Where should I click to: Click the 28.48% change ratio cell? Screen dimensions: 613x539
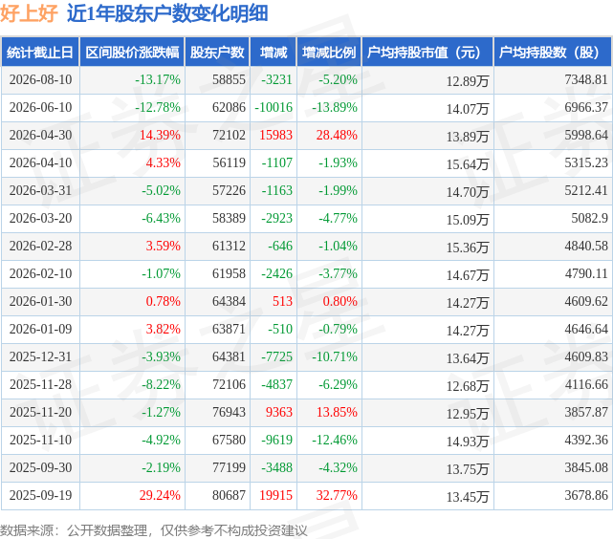[x=337, y=135]
